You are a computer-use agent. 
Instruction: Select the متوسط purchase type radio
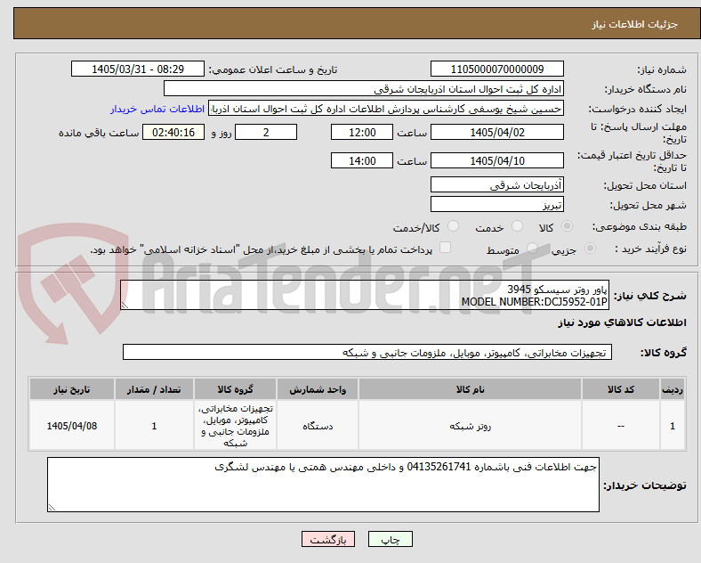532,248
